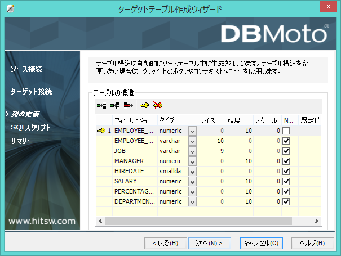This screenshot has height=256, width=341.
Task: Uncheck the nullable checkbox for MANAGER
Action: click(x=286, y=161)
